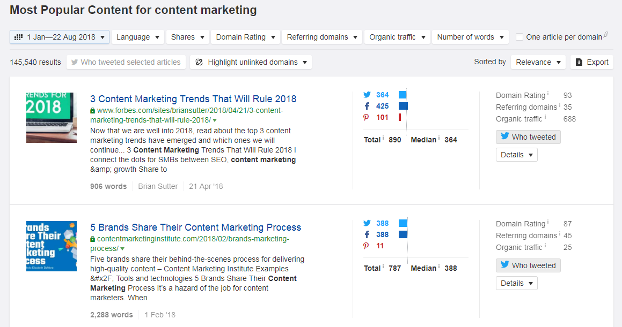Click the 2,288 words label
This screenshot has height=327, width=622.
[112, 315]
